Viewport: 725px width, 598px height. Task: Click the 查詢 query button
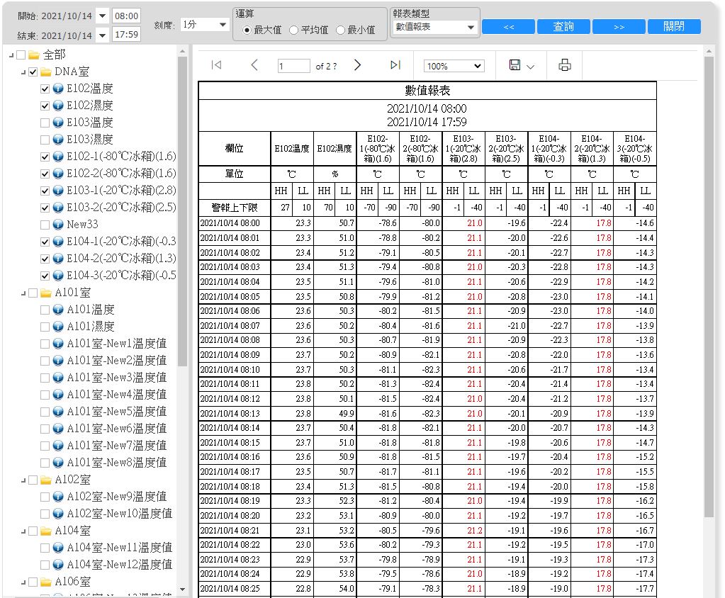[563, 26]
